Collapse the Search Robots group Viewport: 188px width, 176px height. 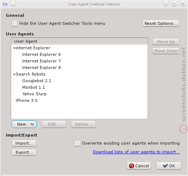coord(14,74)
